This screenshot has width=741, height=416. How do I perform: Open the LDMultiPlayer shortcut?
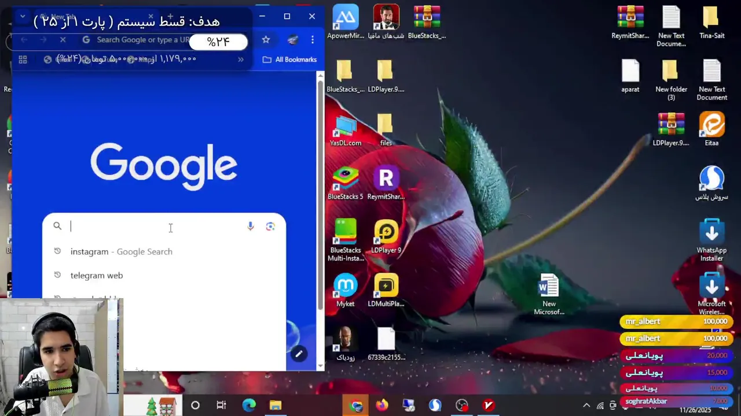(386, 290)
